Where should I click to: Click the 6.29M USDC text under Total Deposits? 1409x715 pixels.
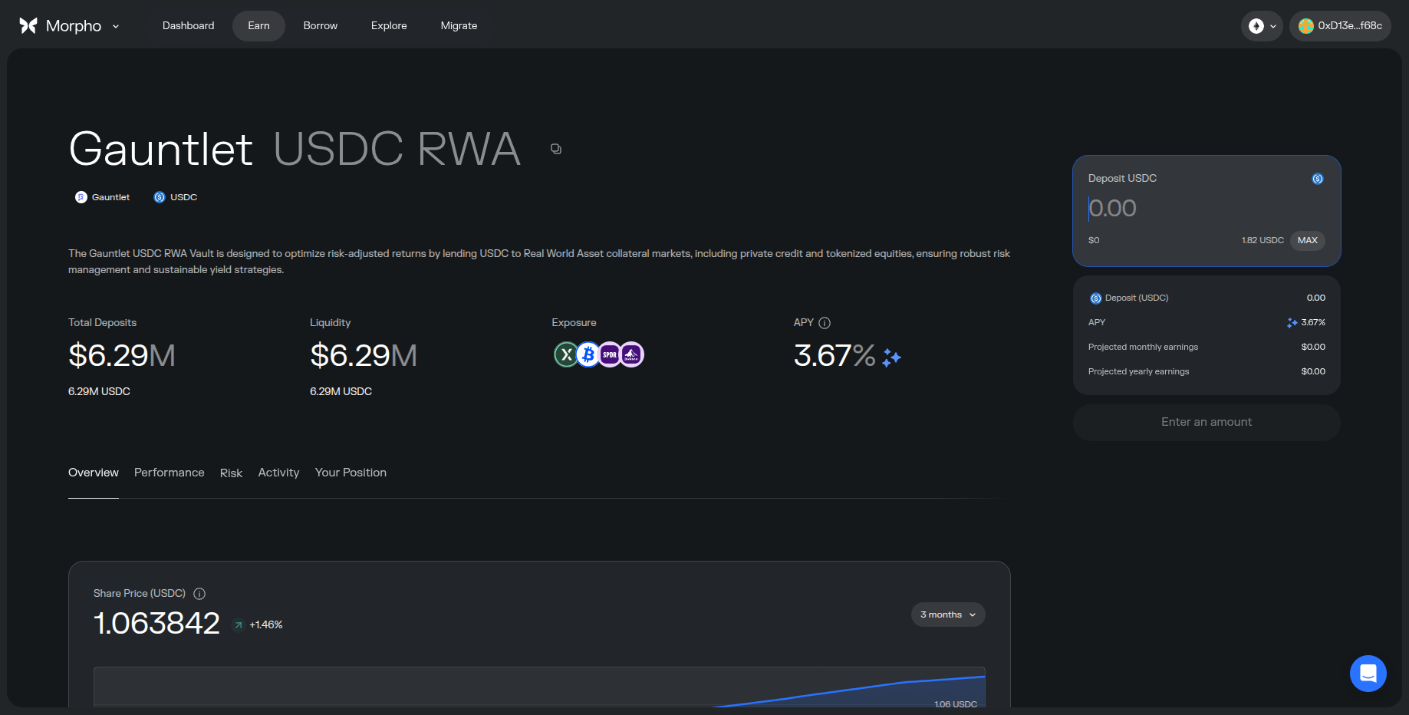[99, 391]
